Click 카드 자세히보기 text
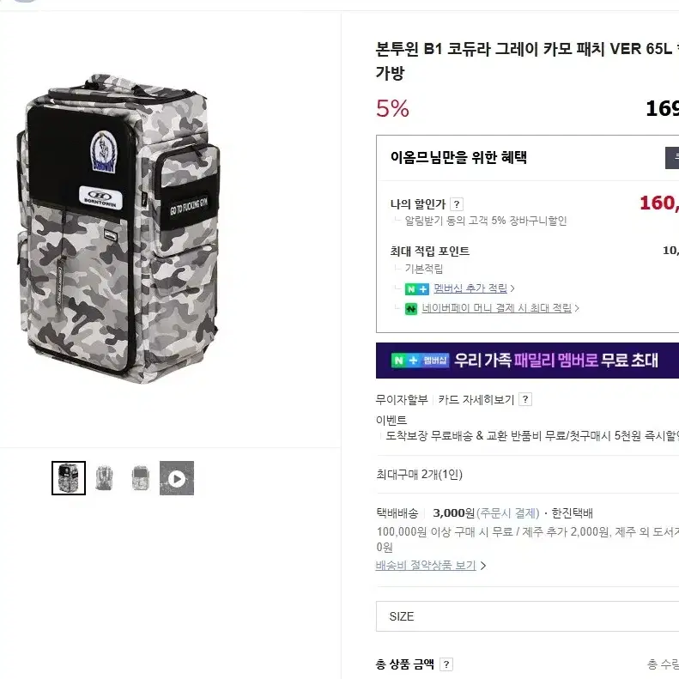Image resolution: width=679 pixels, height=679 pixels. click(x=476, y=399)
